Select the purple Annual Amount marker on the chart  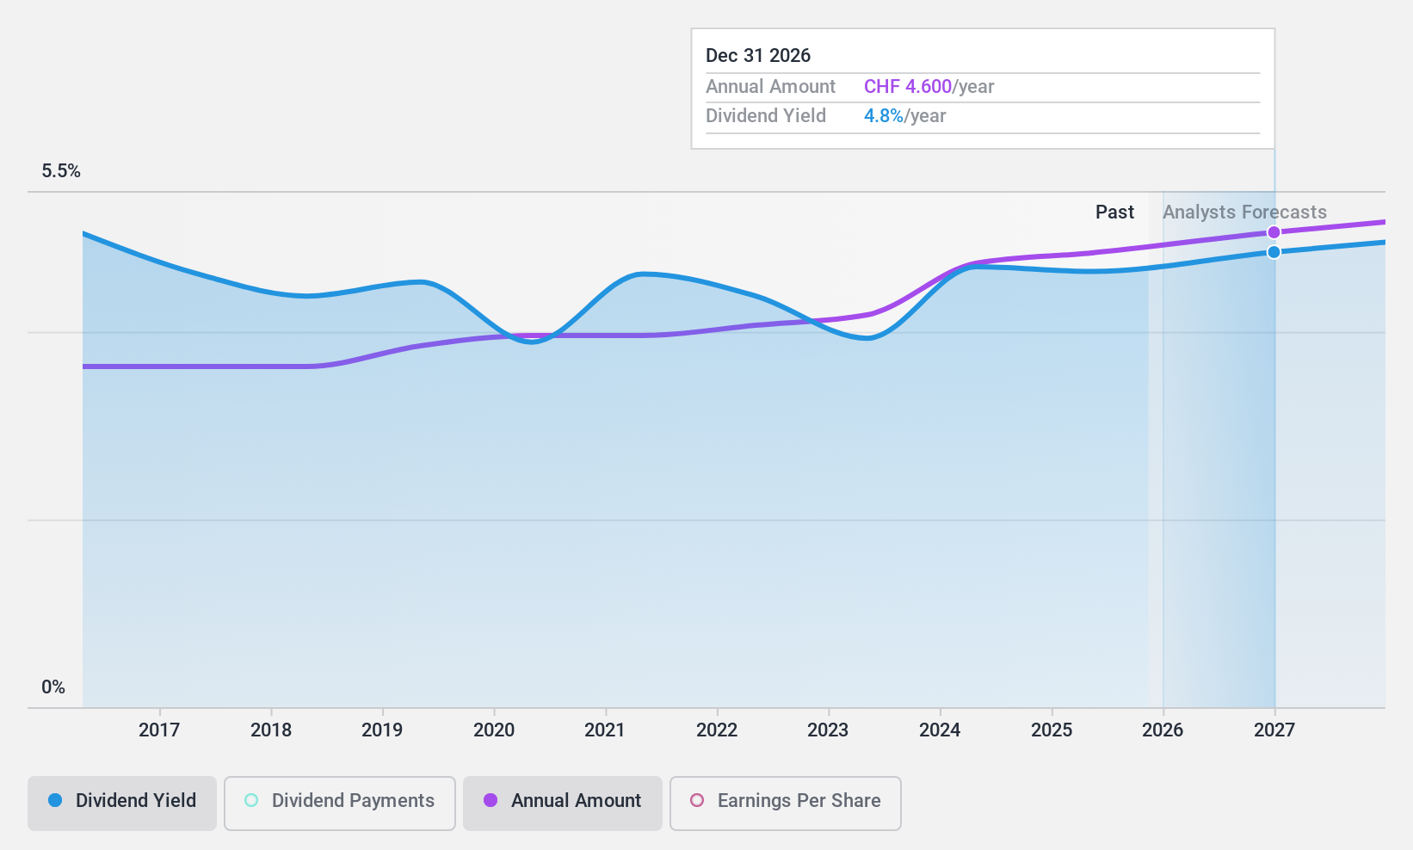click(x=1274, y=231)
